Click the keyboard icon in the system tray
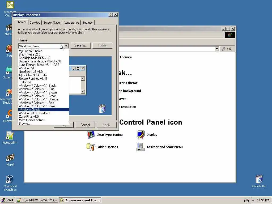The image size is (272, 204). click(246, 200)
